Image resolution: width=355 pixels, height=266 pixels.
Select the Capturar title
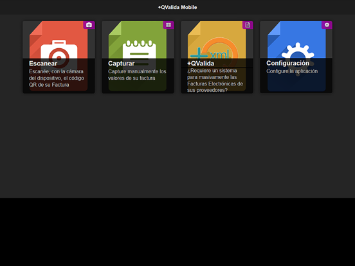tap(122, 64)
